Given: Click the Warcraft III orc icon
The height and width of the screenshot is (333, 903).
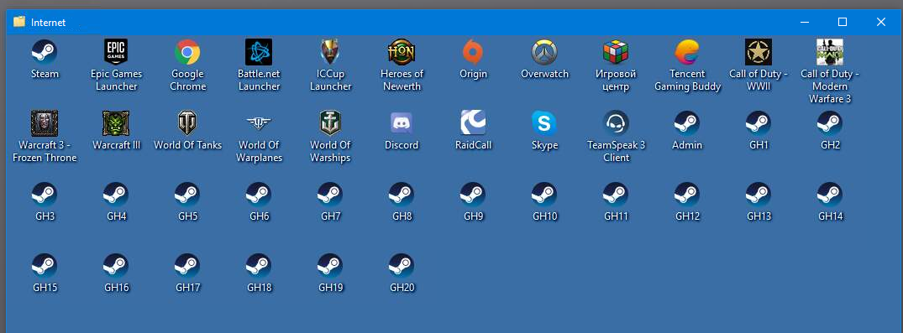Looking at the screenshot, I should 116,123.
